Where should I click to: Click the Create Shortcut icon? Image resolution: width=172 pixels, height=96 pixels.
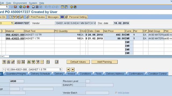[x=66, y=7]
